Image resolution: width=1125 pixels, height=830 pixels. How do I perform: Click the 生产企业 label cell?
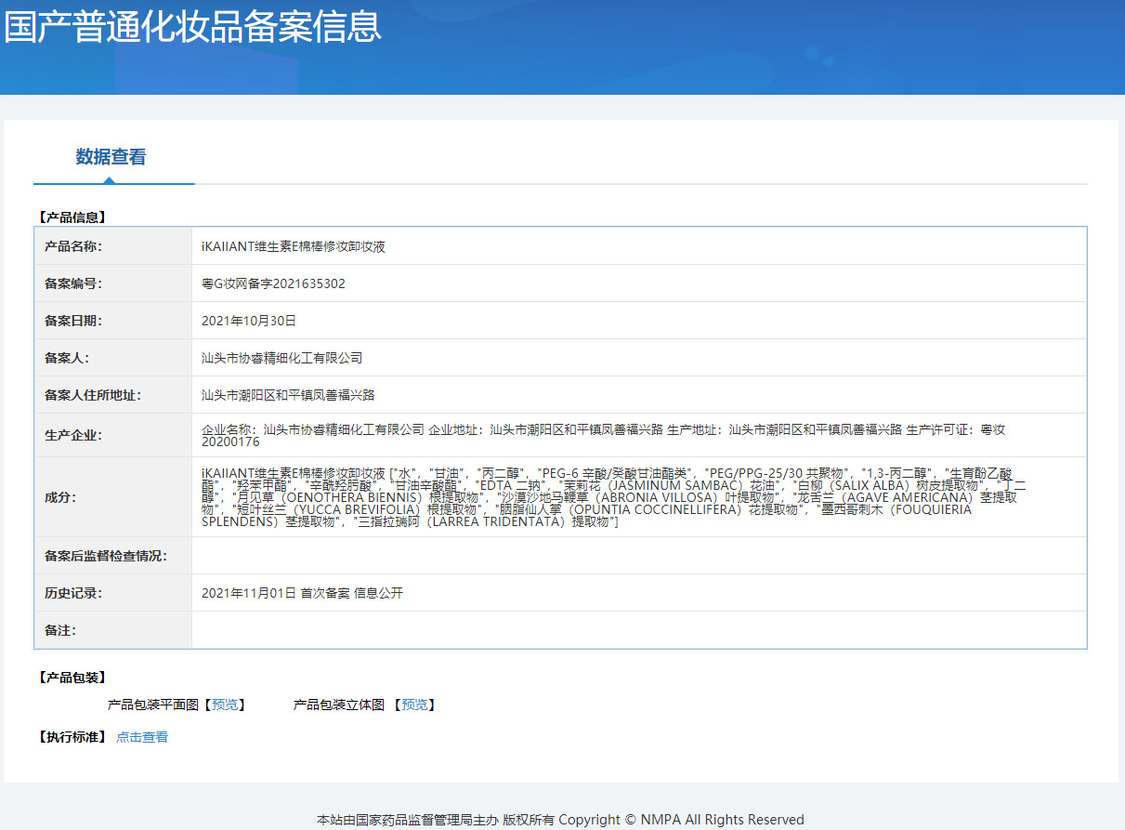click(113, 435)
